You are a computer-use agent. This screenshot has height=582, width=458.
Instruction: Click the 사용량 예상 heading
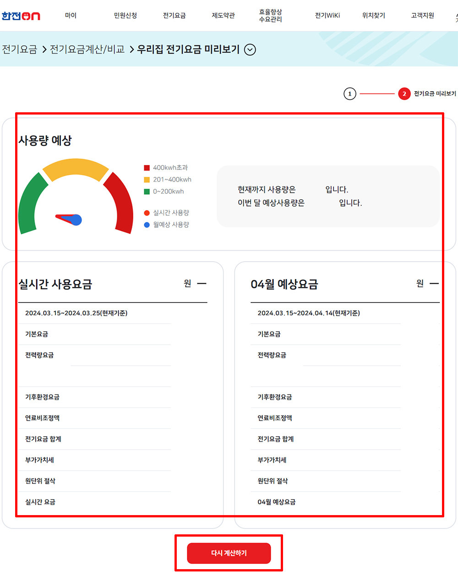tap(45, 140)
